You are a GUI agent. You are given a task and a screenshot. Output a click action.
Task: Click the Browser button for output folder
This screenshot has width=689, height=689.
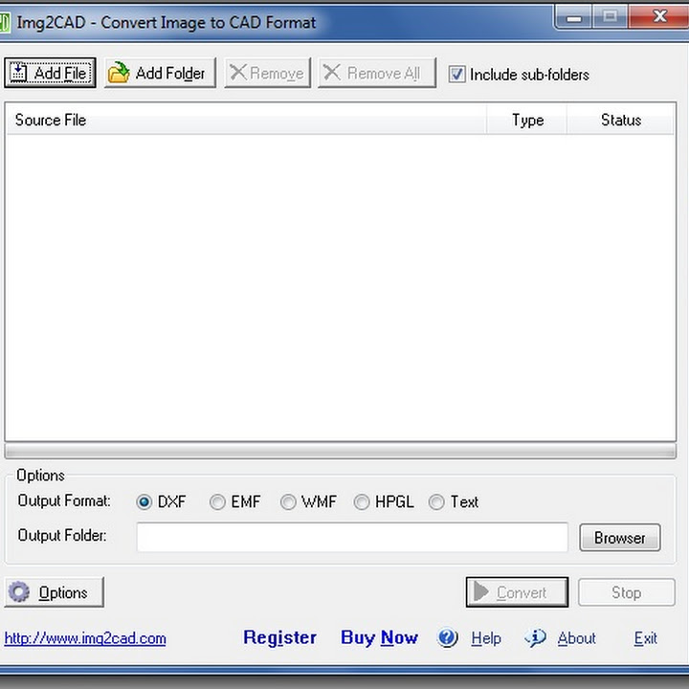619,537
